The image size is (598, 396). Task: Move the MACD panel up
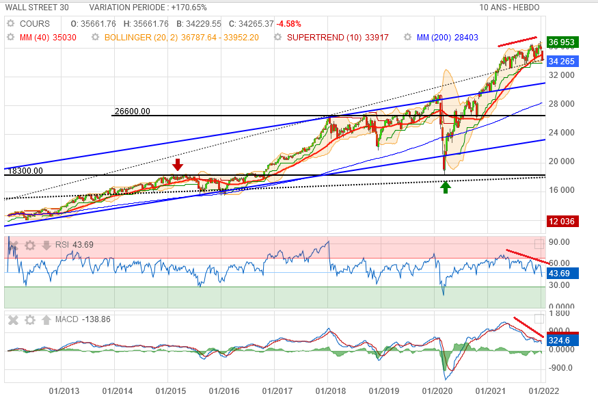click(x=46, y=319)
